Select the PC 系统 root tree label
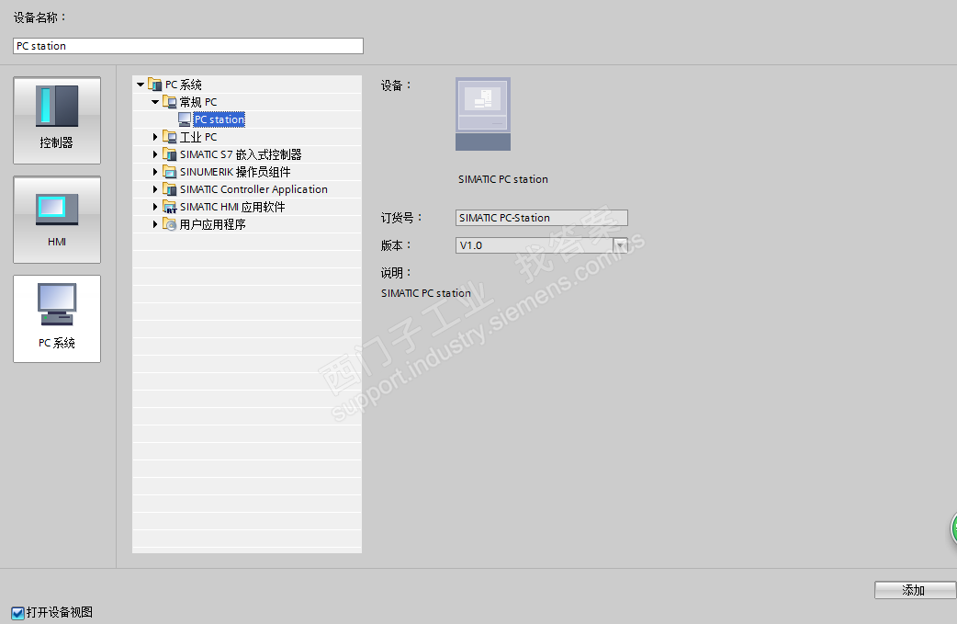The height and width of the screenshot is (624, 957). pos(183,85)
